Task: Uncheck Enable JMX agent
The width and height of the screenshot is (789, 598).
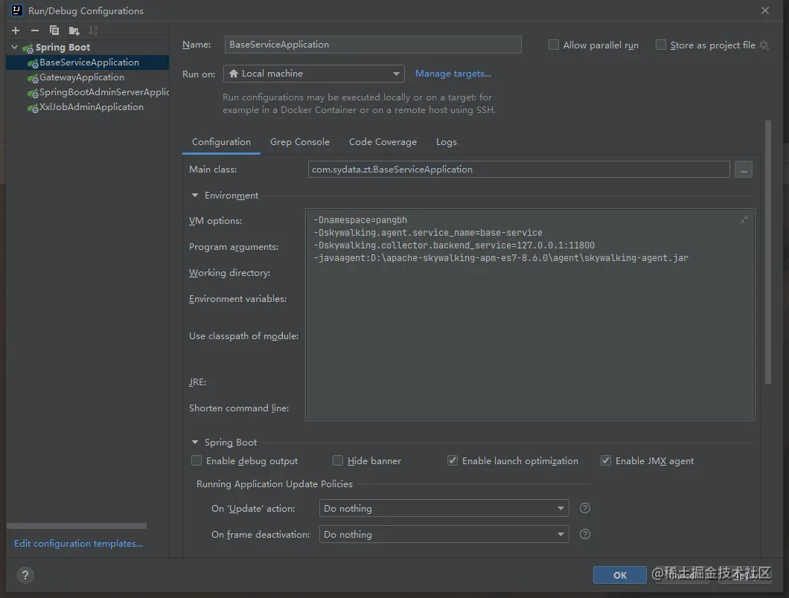Action: [x=606, y=460]
